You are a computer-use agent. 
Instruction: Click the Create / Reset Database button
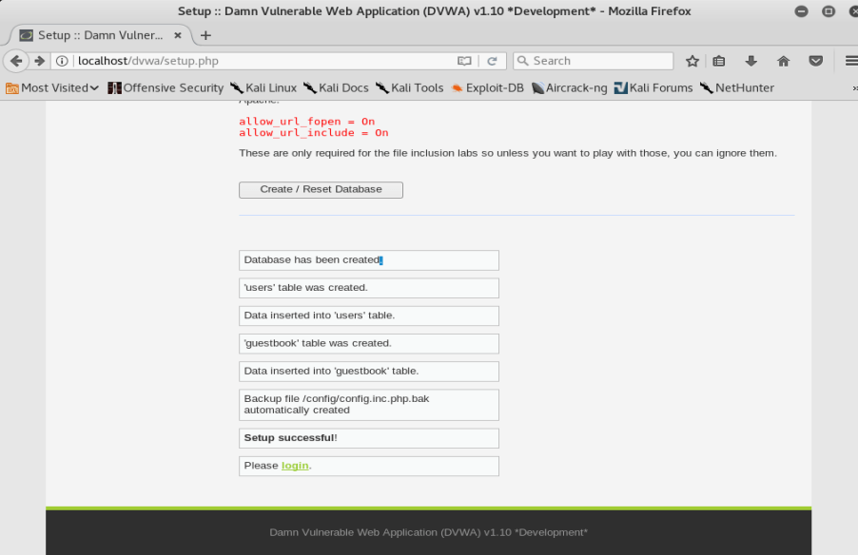coord(321,190)
